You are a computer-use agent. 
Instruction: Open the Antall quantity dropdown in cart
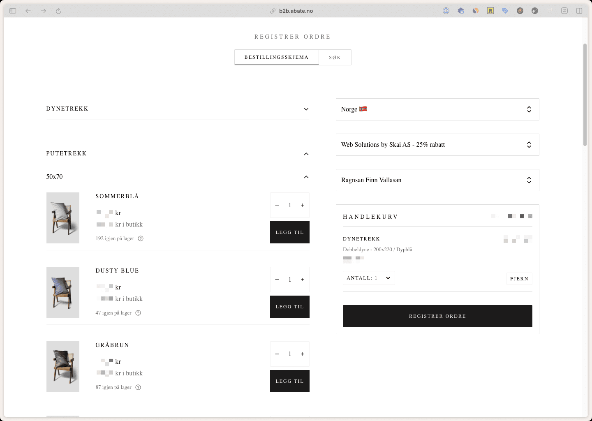(369, 278)
